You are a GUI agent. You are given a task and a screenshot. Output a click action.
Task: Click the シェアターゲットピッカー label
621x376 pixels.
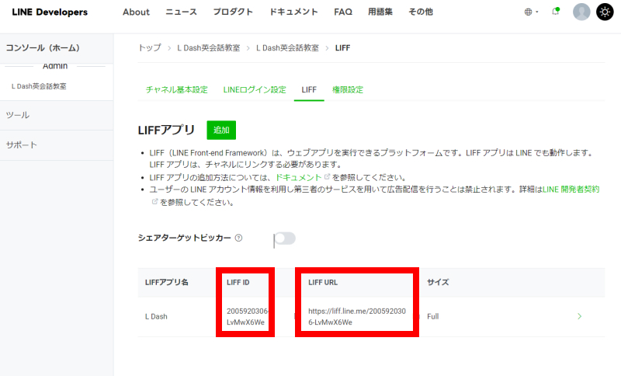pos(184,238)
